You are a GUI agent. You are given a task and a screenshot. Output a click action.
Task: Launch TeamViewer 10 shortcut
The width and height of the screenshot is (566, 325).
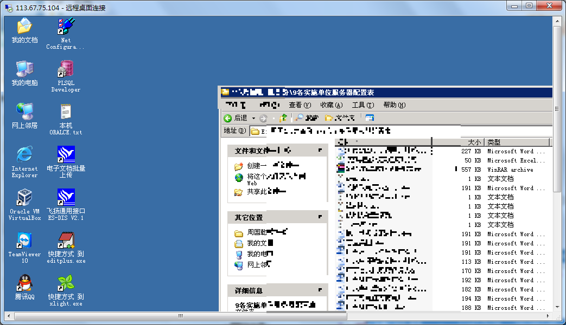(24, 248)
